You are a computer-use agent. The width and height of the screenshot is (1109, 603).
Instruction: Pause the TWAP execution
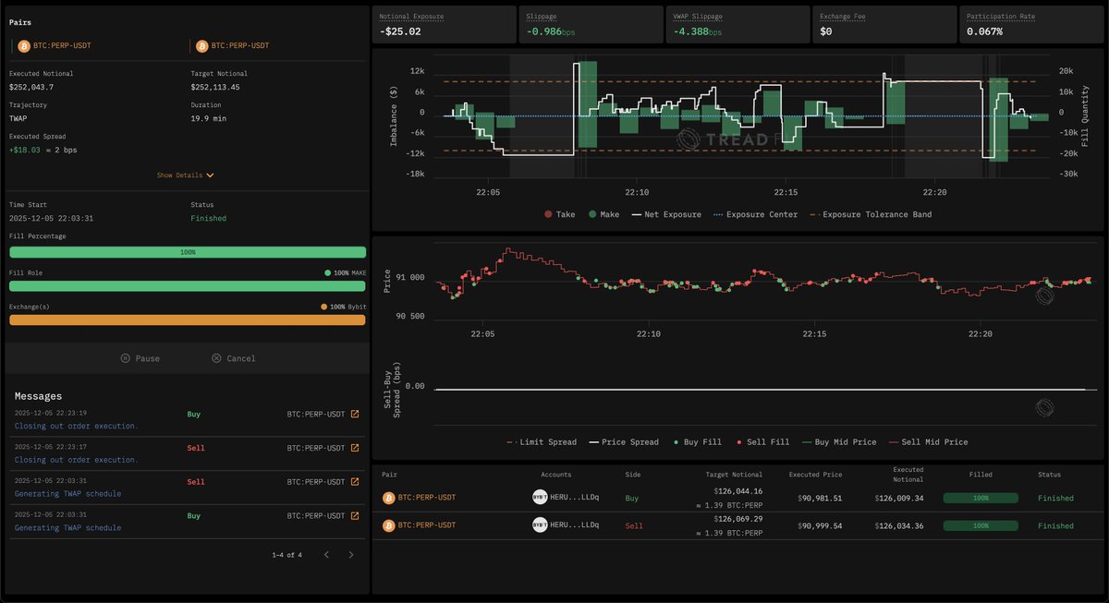[140, 357]
